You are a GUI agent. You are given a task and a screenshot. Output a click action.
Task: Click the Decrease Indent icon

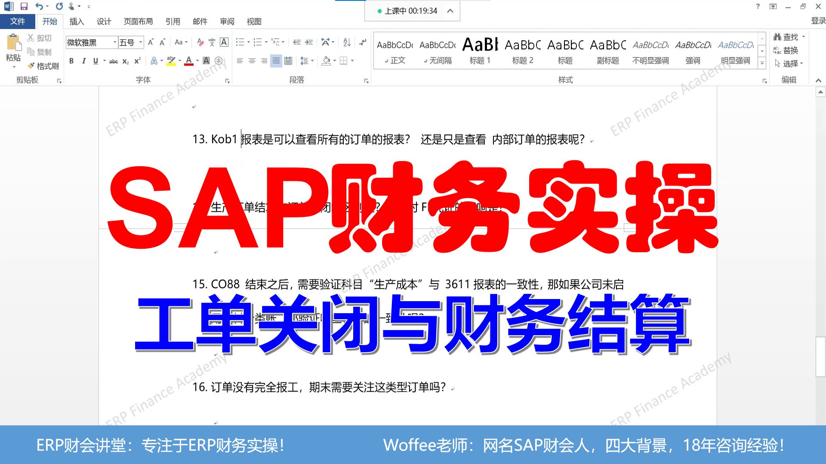297,42
